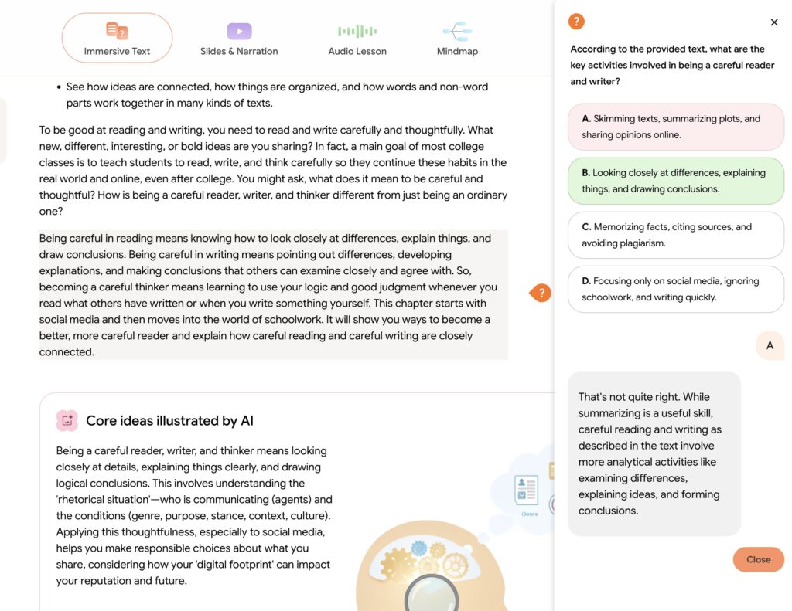
Task: Click the Mindmap icon
Action: pos(457,31)
